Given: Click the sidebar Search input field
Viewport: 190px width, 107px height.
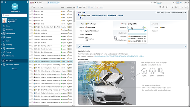Looking at the screenshot, I should (x=14, y=15).
